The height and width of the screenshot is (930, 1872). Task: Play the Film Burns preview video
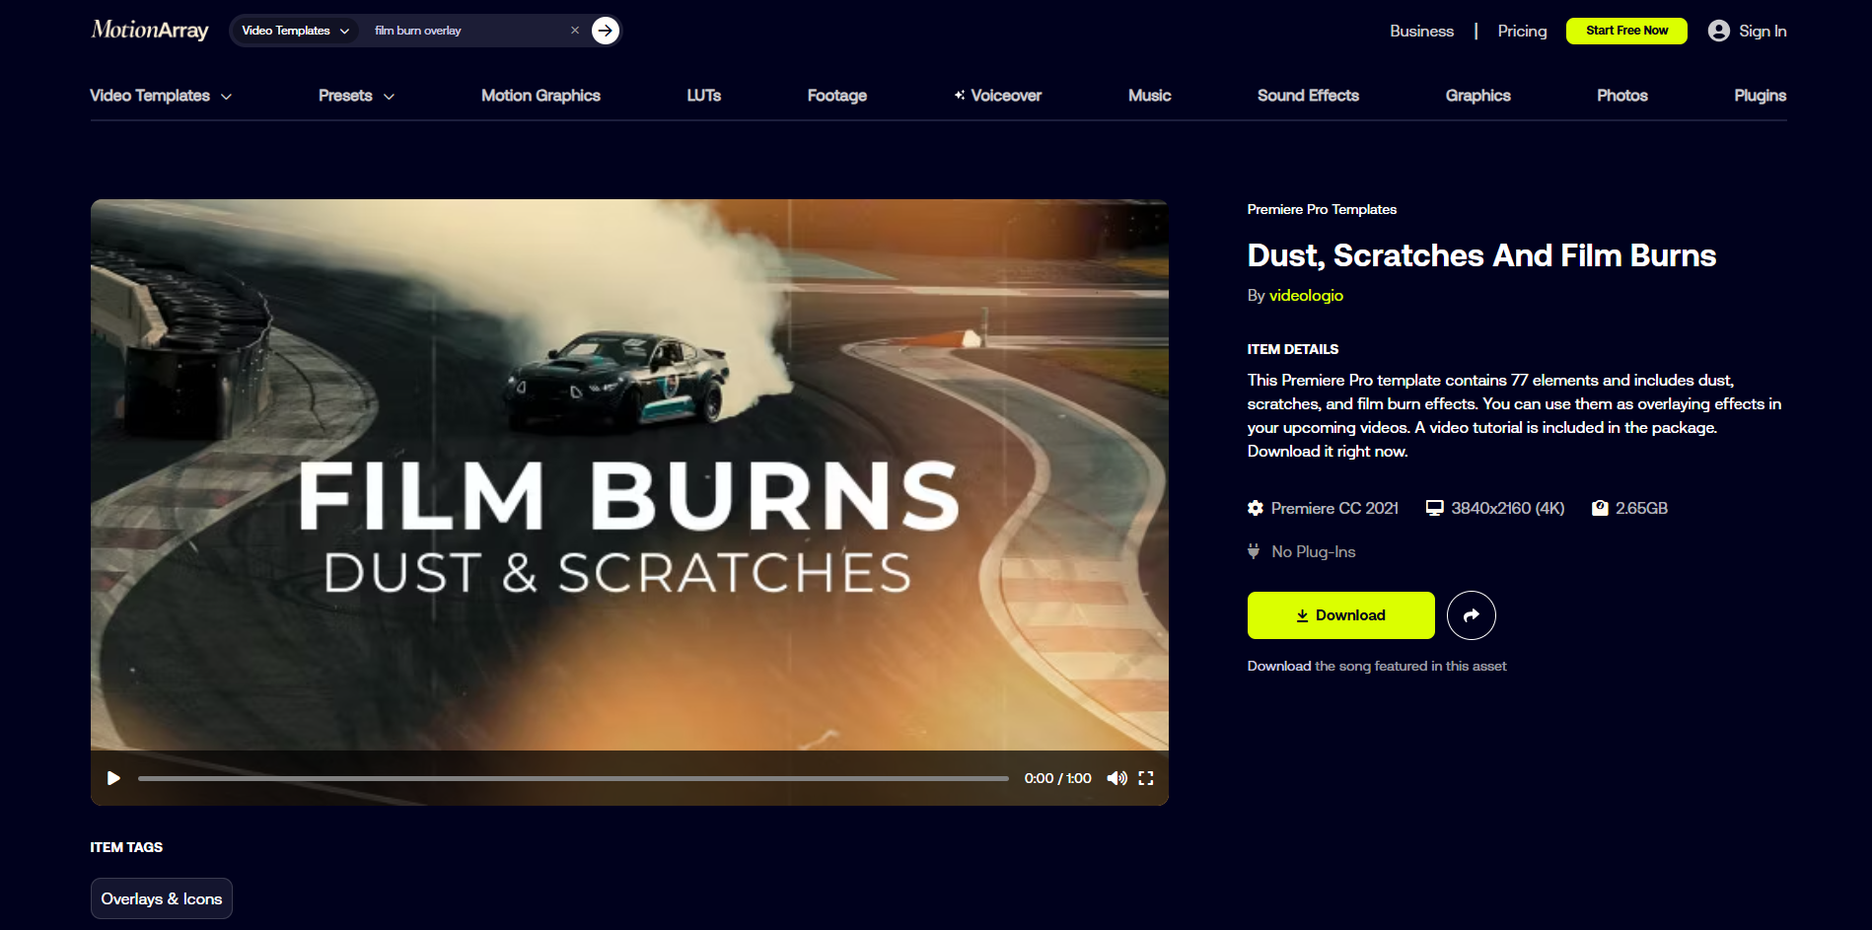(x=112, y=778)
